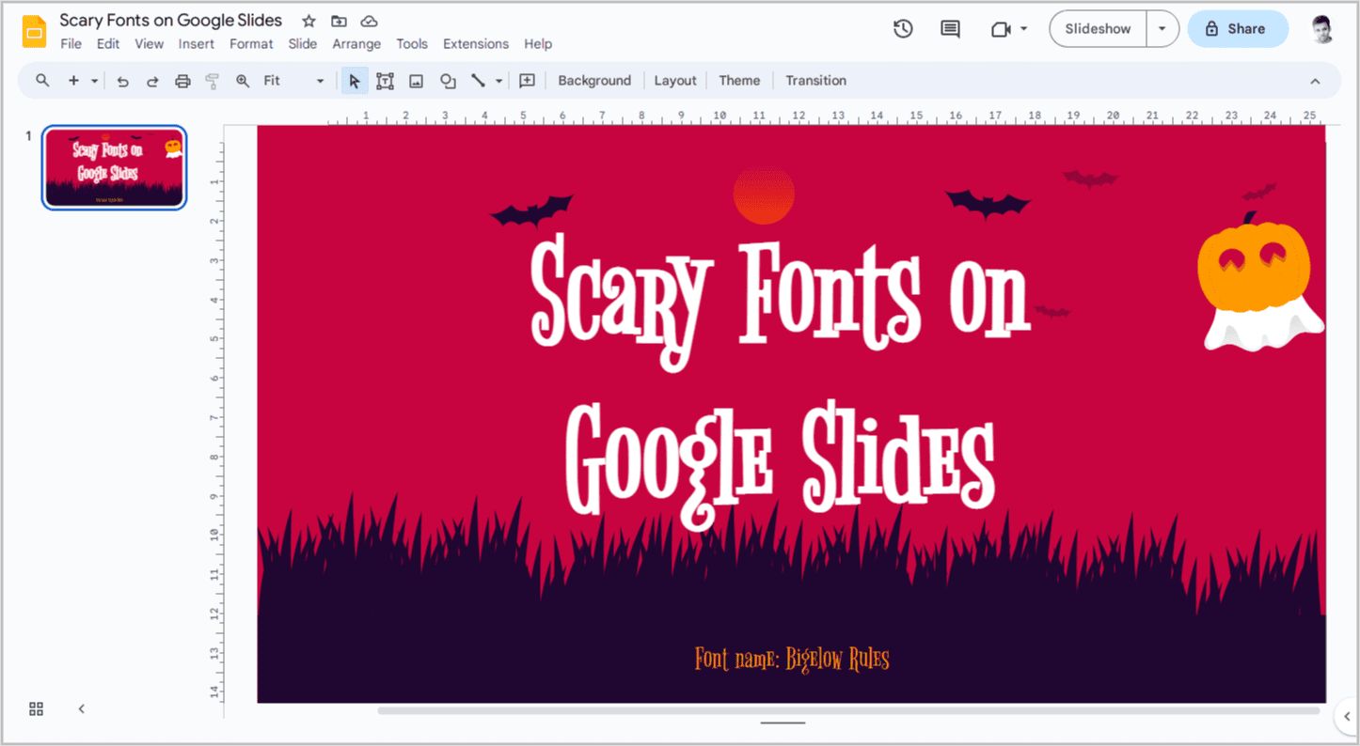Click the Layout button

click(675, 81)
